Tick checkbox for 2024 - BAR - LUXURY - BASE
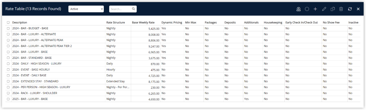 8,52
